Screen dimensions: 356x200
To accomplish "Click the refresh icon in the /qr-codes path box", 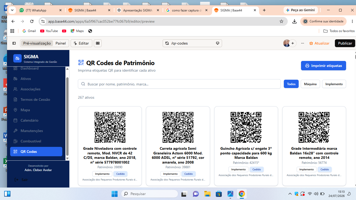I will click(x=167, y=43).
